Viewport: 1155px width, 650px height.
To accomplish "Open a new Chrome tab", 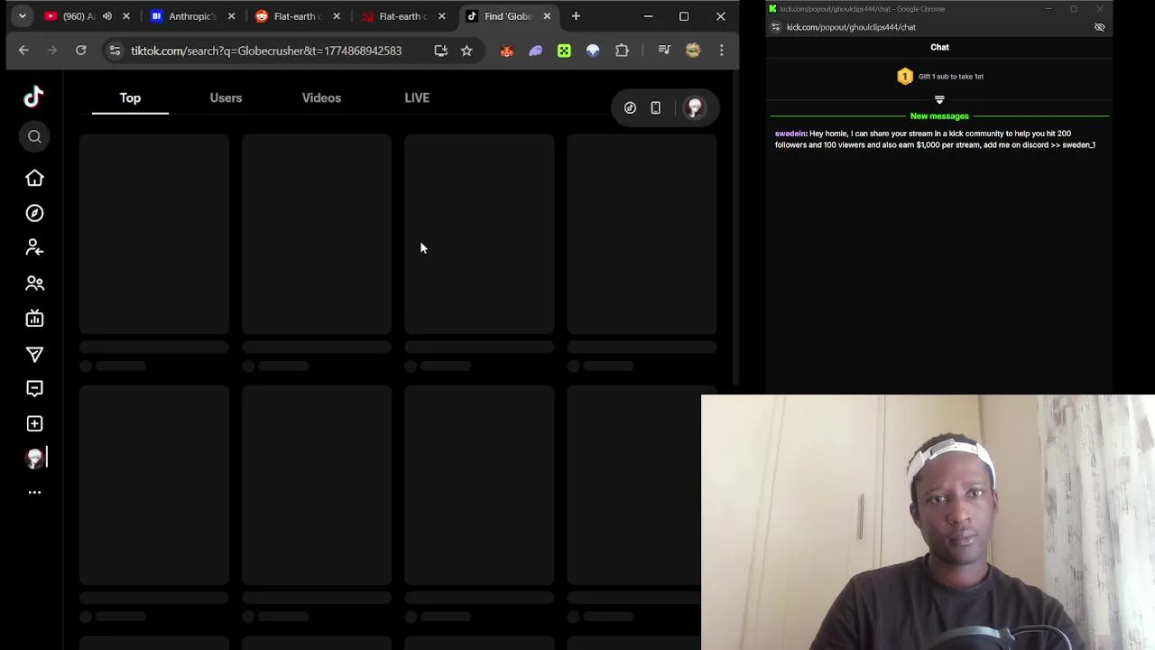I will click(x=576, y=16).
